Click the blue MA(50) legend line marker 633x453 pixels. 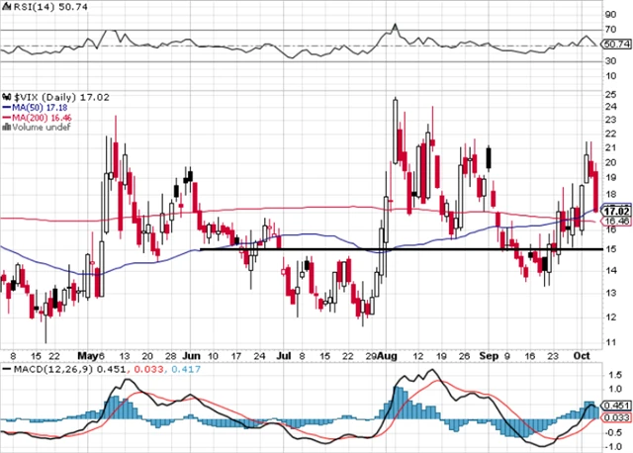5,106
